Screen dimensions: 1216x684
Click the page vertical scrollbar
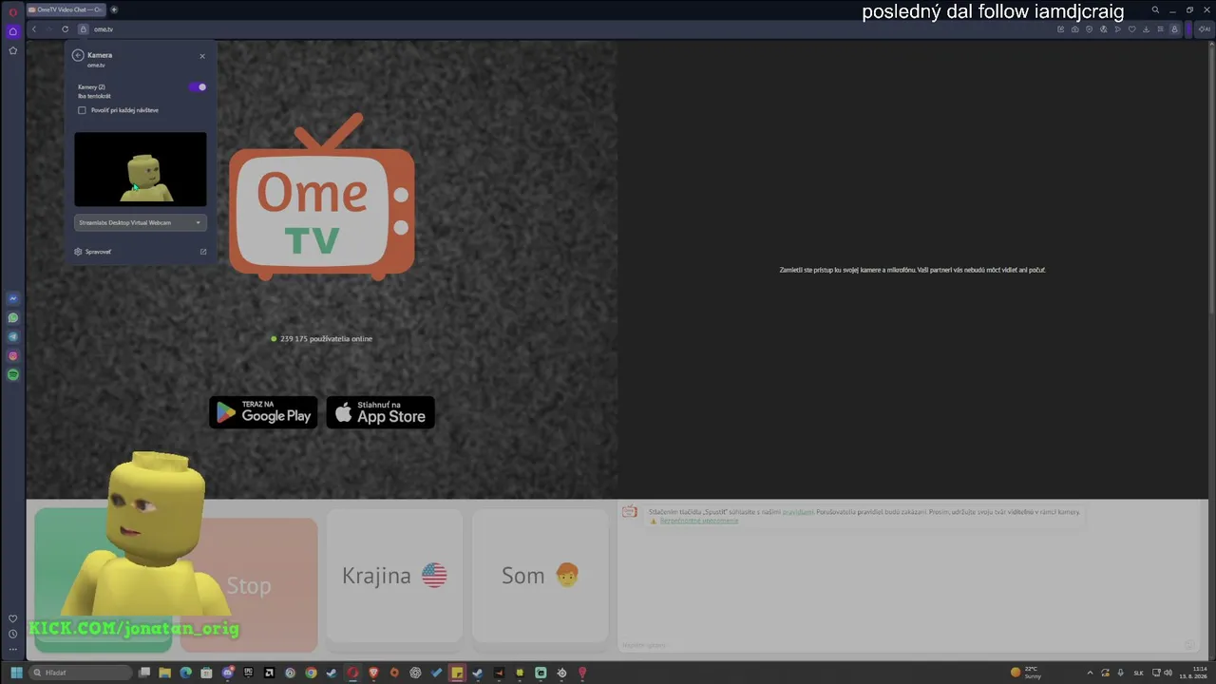click(x=1211, y=180)
